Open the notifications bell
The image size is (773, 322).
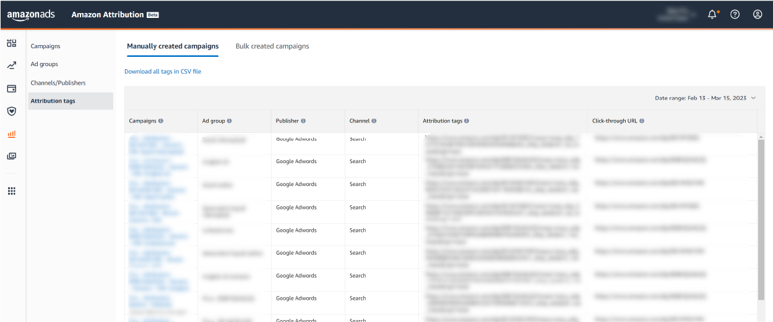(x=712, y=14)
